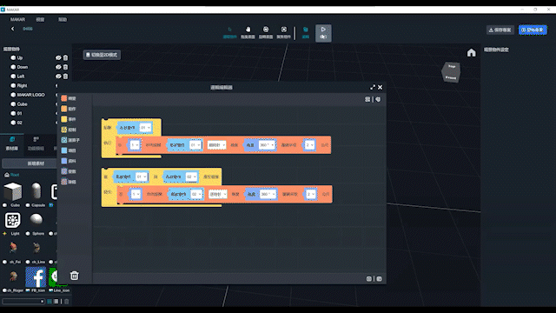Open the 01 dropdown in first yellow event block

tap(145, 128)
